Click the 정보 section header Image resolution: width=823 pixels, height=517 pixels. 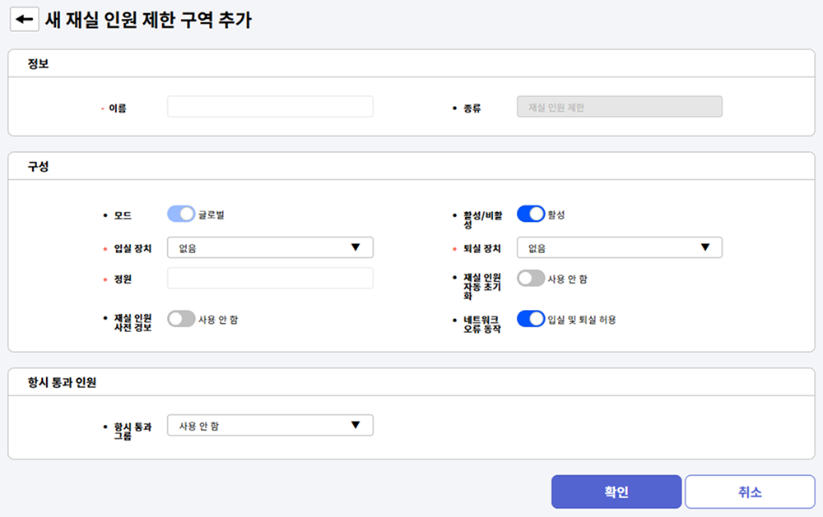(x=38, y=64)
